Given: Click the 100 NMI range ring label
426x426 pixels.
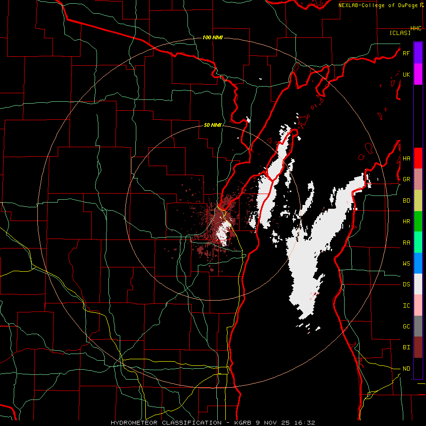Looking at the screenshot, I should (x=213, y=37).
